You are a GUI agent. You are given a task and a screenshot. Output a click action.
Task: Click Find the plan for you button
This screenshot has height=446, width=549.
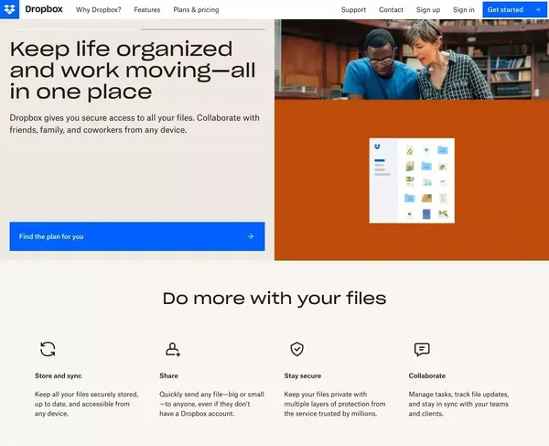pyautogui.click(x=137, y=236)
